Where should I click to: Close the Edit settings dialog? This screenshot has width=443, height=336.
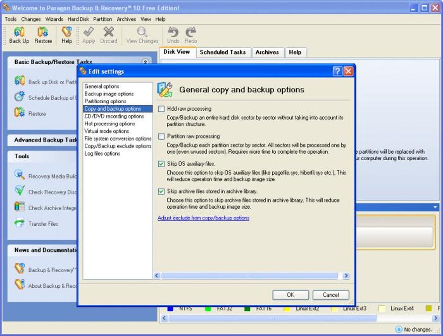(348, 71)
